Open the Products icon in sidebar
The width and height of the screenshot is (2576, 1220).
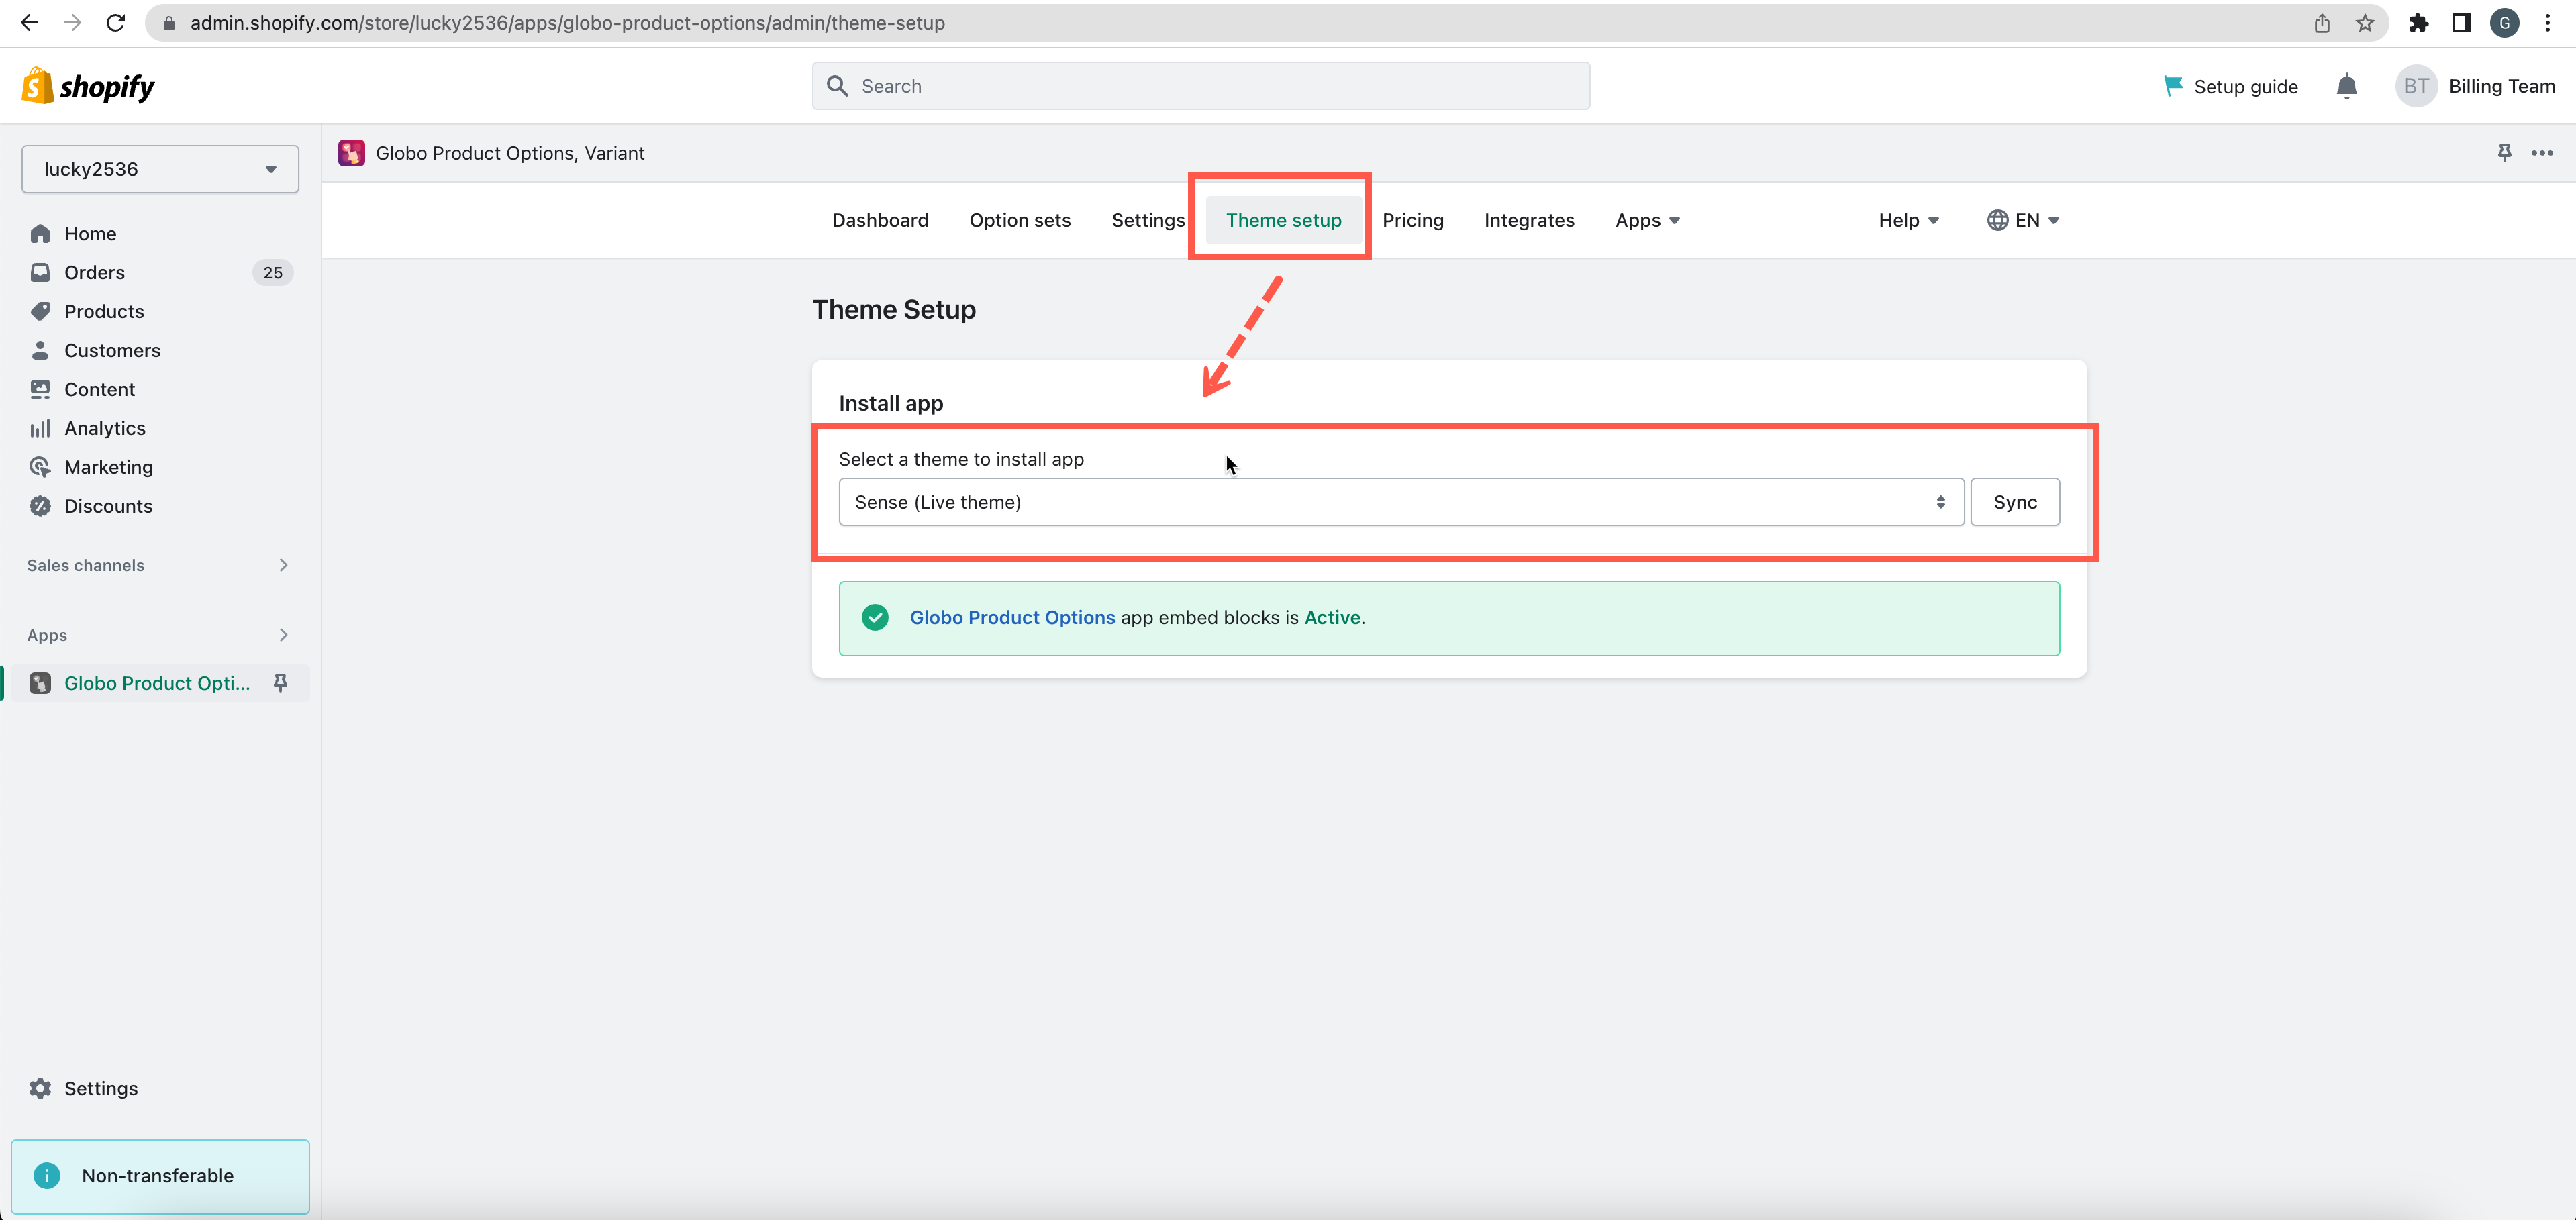pos(40,311)
